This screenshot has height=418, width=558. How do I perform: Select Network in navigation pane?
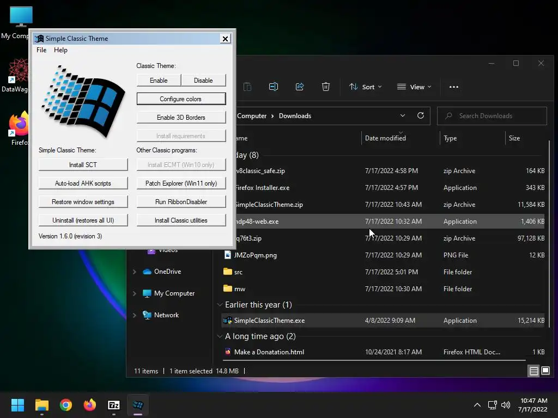(166, 315)
